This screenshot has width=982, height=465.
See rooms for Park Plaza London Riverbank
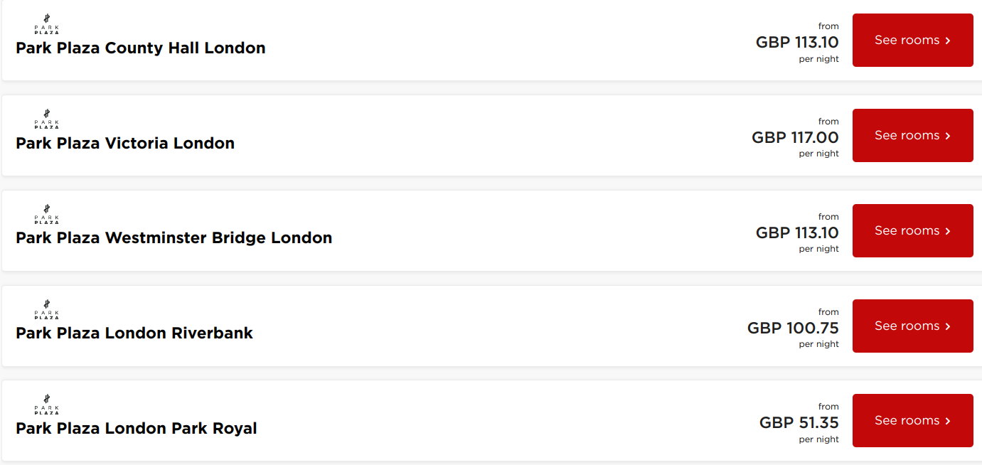(x=912, y=326)
